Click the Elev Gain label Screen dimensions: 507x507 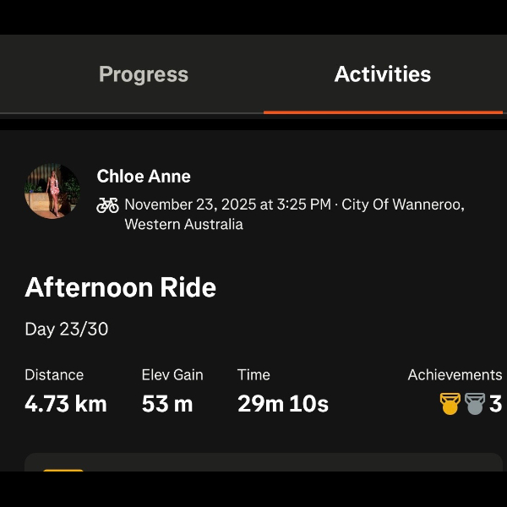tap(172, 374)
